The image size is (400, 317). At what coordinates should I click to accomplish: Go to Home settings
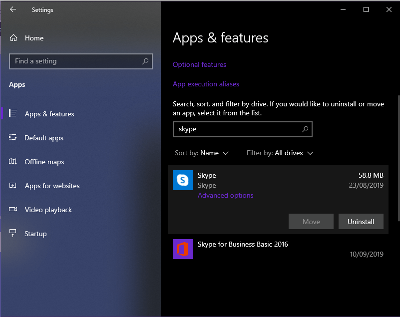34,38
